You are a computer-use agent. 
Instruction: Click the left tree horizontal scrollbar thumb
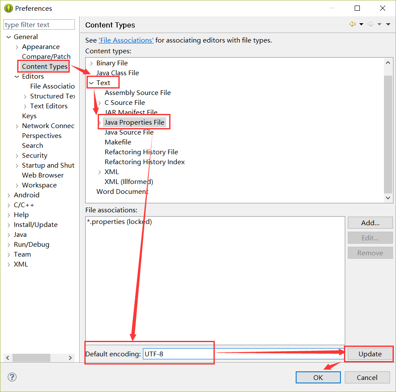[x=31, y=358]
